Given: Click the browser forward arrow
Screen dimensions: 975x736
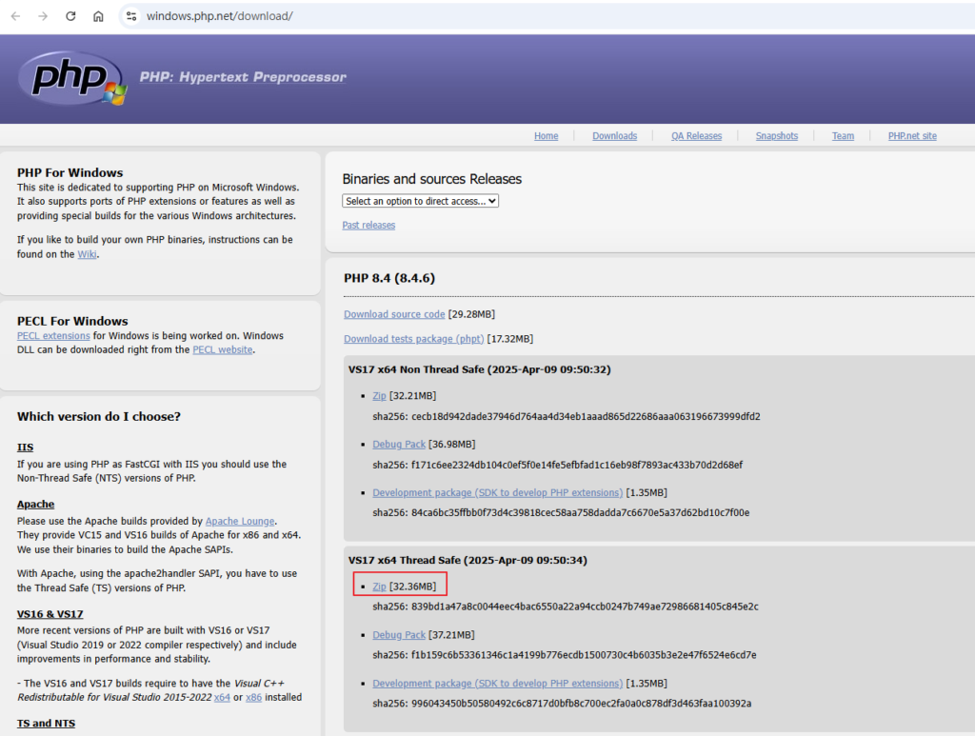Looking at the screenshot, I should point(43,16).
